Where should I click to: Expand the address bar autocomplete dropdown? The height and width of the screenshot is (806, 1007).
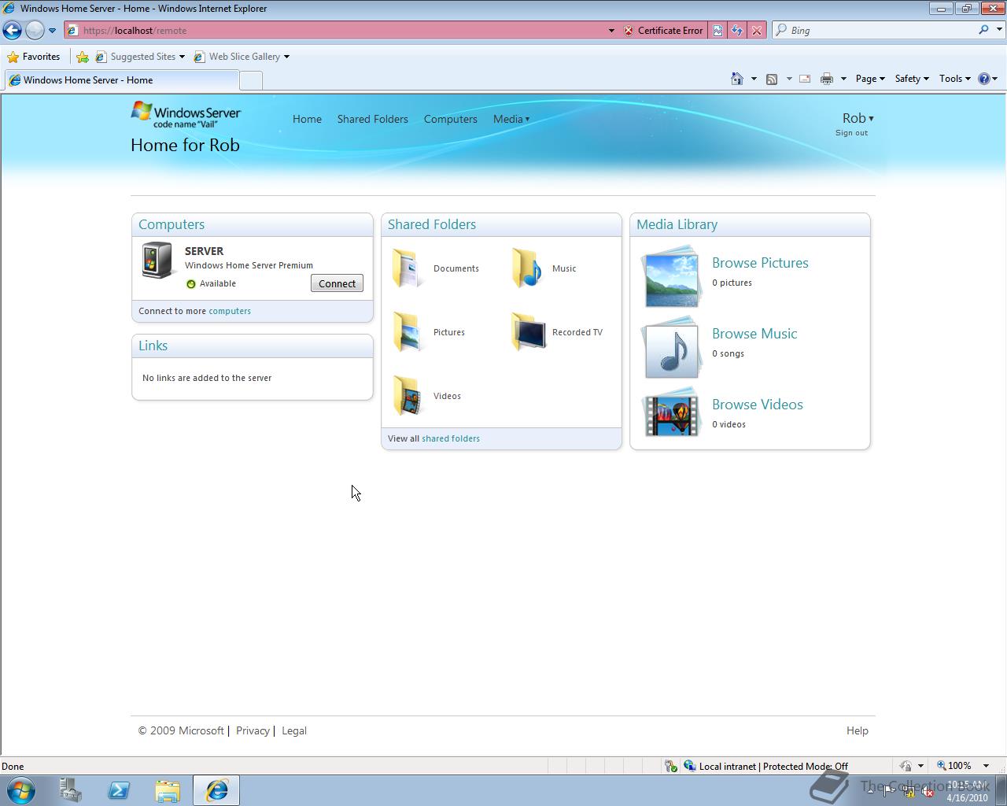coord(611,31)
